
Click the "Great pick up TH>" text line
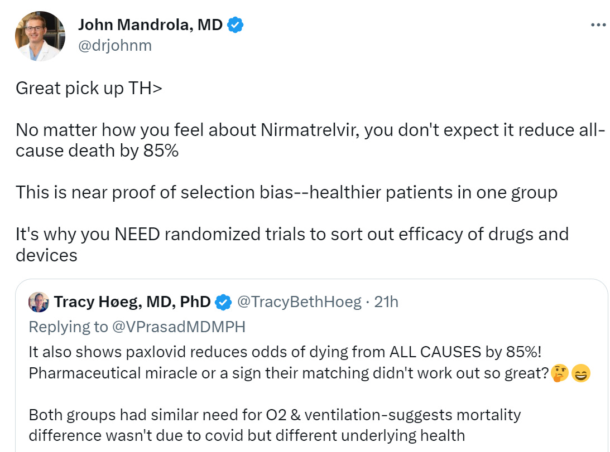(x=89, y=88)
